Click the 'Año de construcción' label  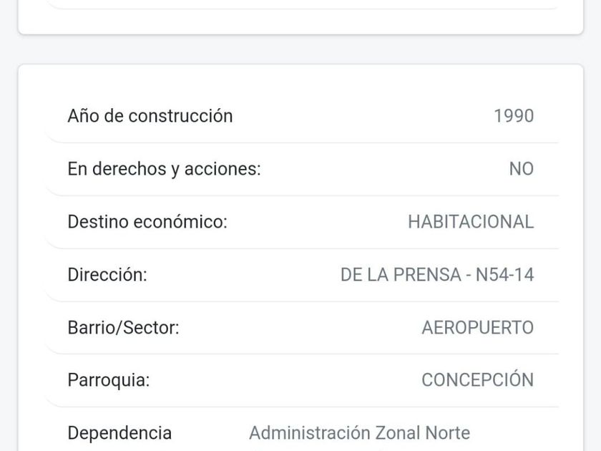point(150,116)
